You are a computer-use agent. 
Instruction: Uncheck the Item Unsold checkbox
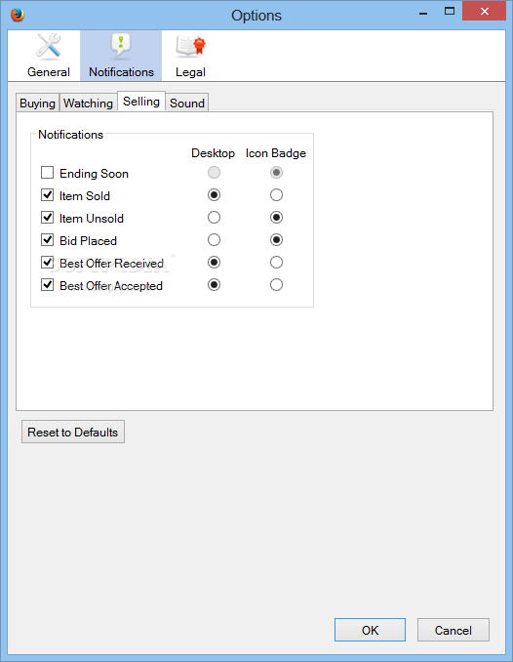pyautogui.click(x=47, y=218)
